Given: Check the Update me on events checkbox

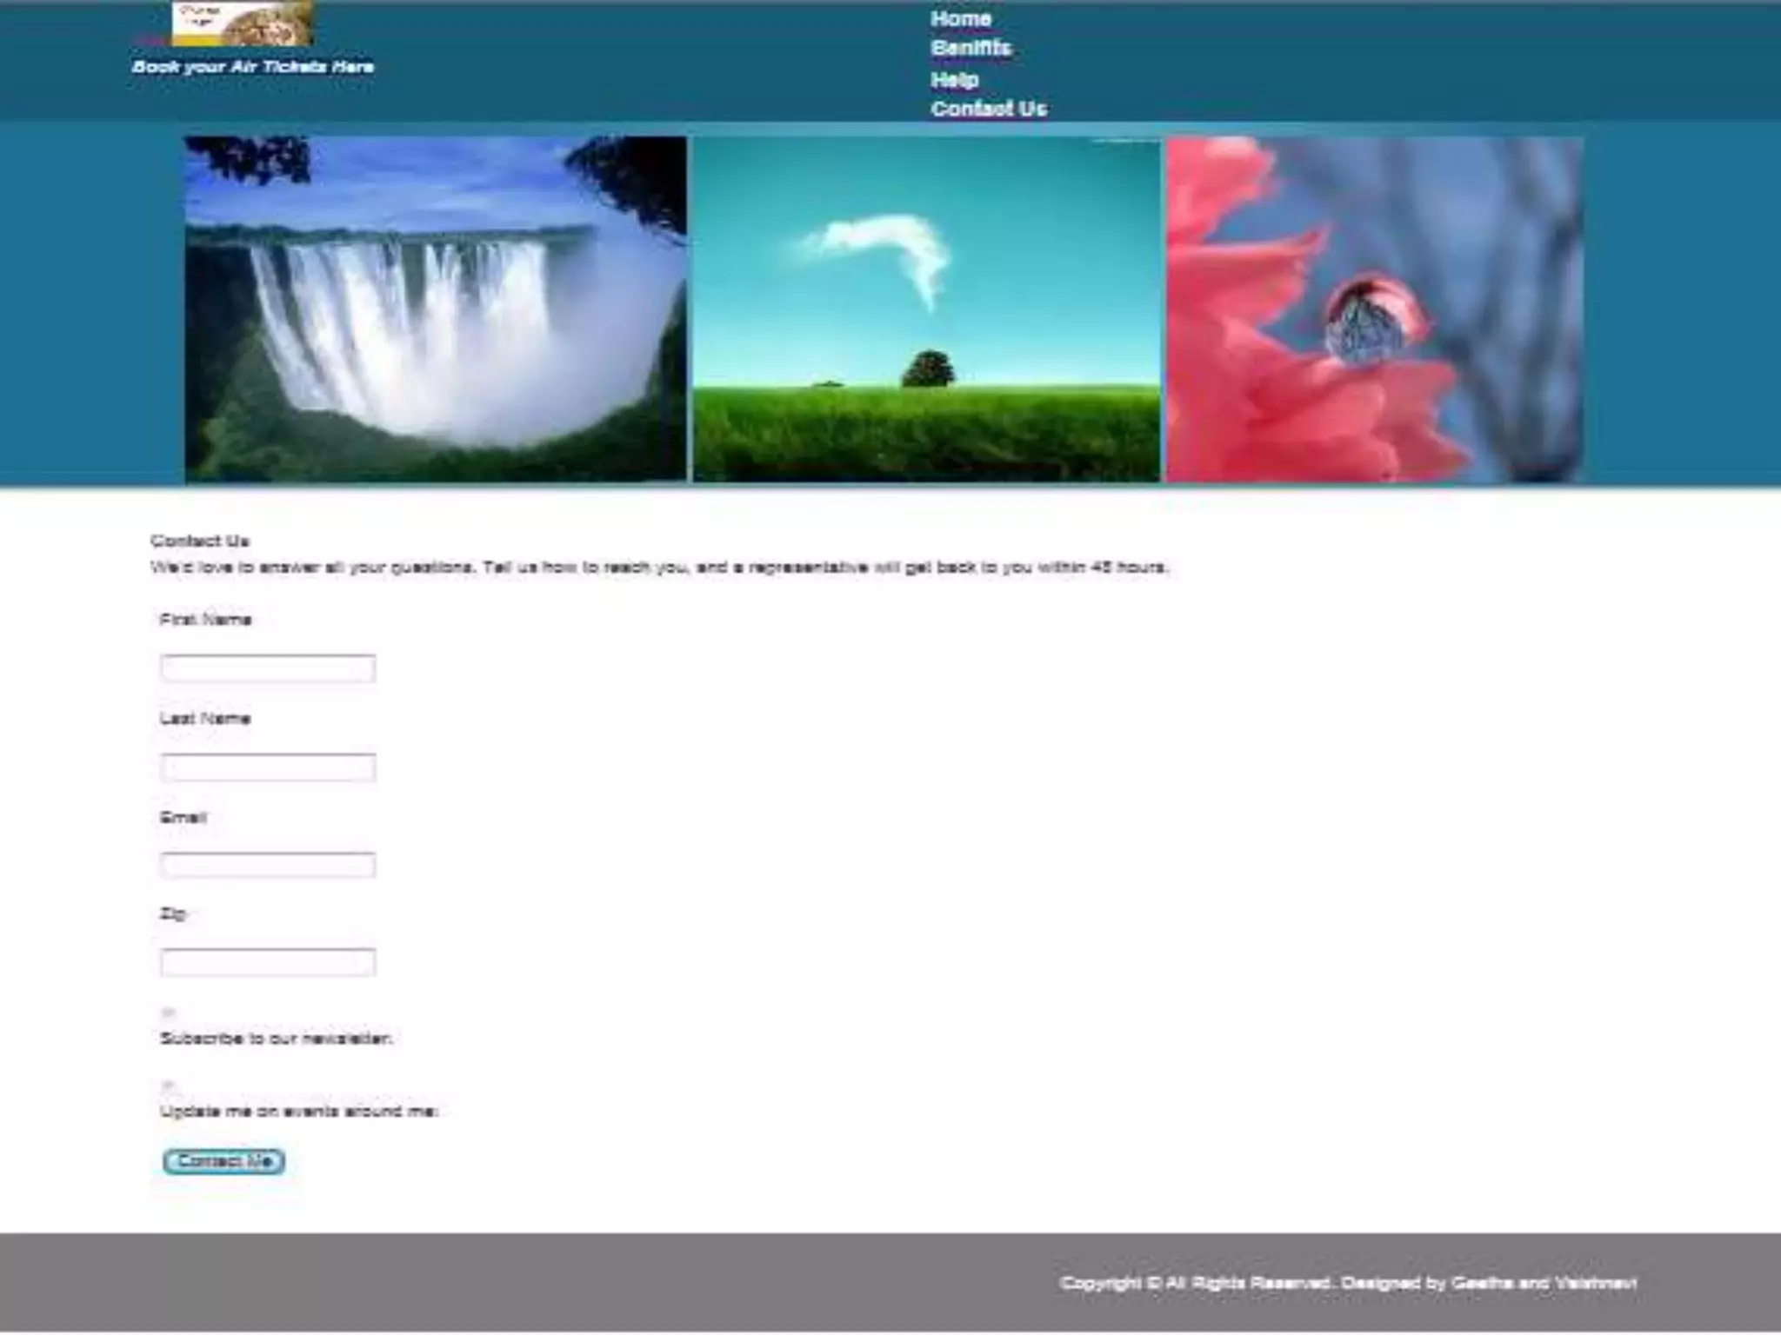Looking at the screenshot, I should 169,1086.
